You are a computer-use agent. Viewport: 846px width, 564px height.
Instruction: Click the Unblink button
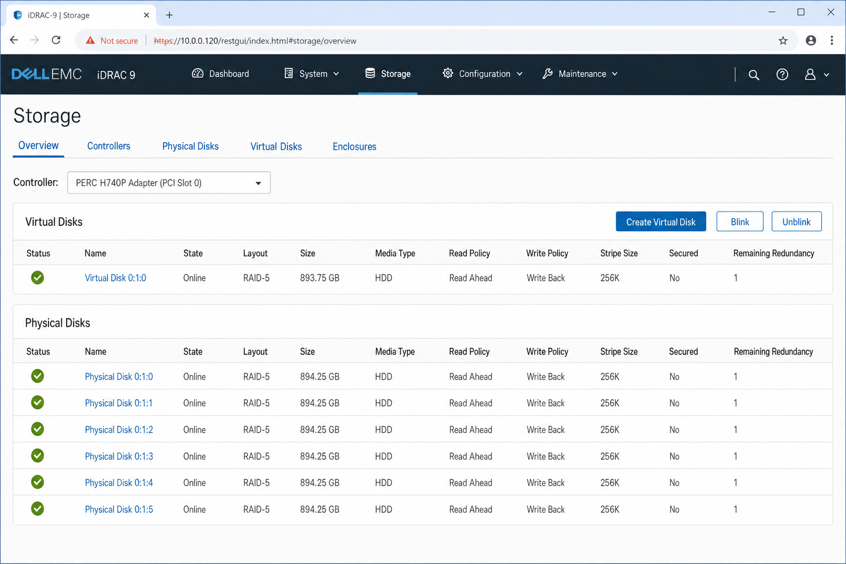(x=796, y=221)
